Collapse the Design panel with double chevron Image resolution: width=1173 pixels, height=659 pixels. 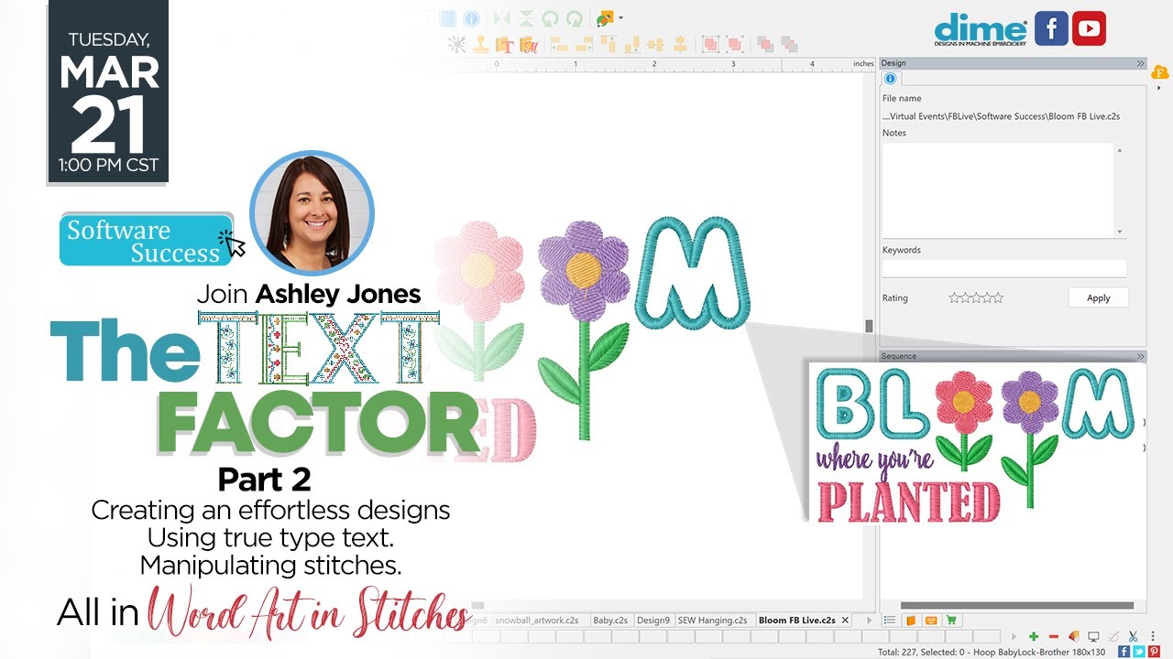coord(1141,63)
